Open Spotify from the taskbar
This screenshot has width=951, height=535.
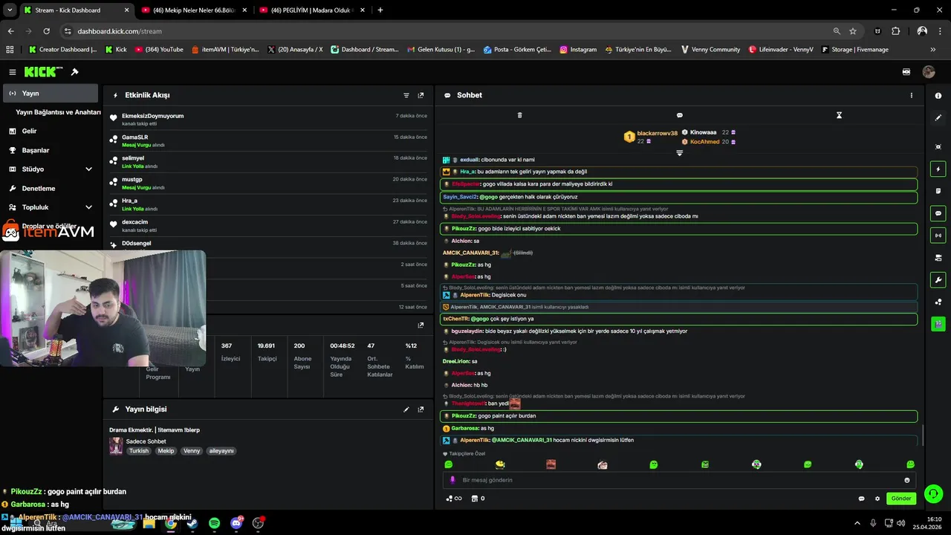[214, 523]
